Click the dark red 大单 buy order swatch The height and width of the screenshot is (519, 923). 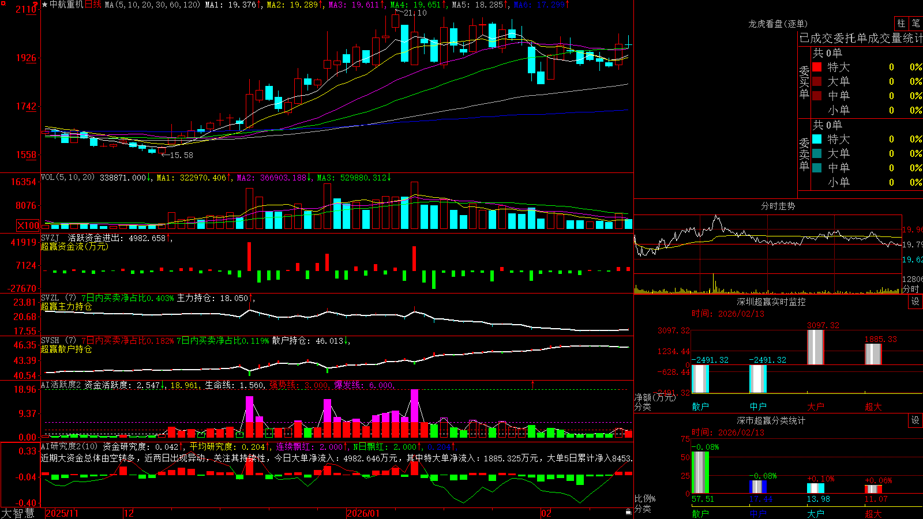coord(817,81)
